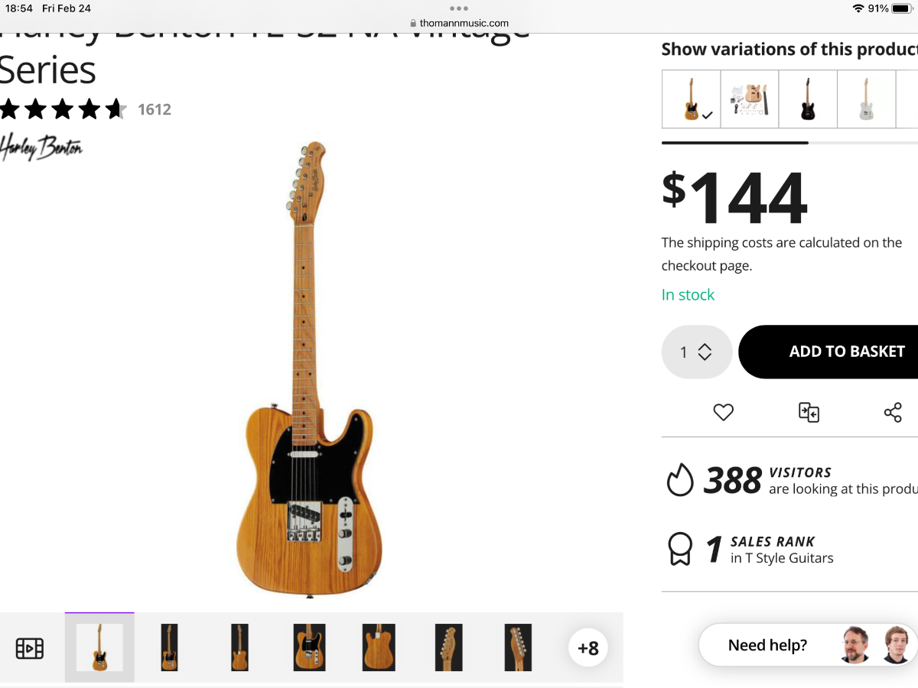Screen dimensions: 918x688
Task: Click the Harley Benton brand logo
Action: pos(41,147)
